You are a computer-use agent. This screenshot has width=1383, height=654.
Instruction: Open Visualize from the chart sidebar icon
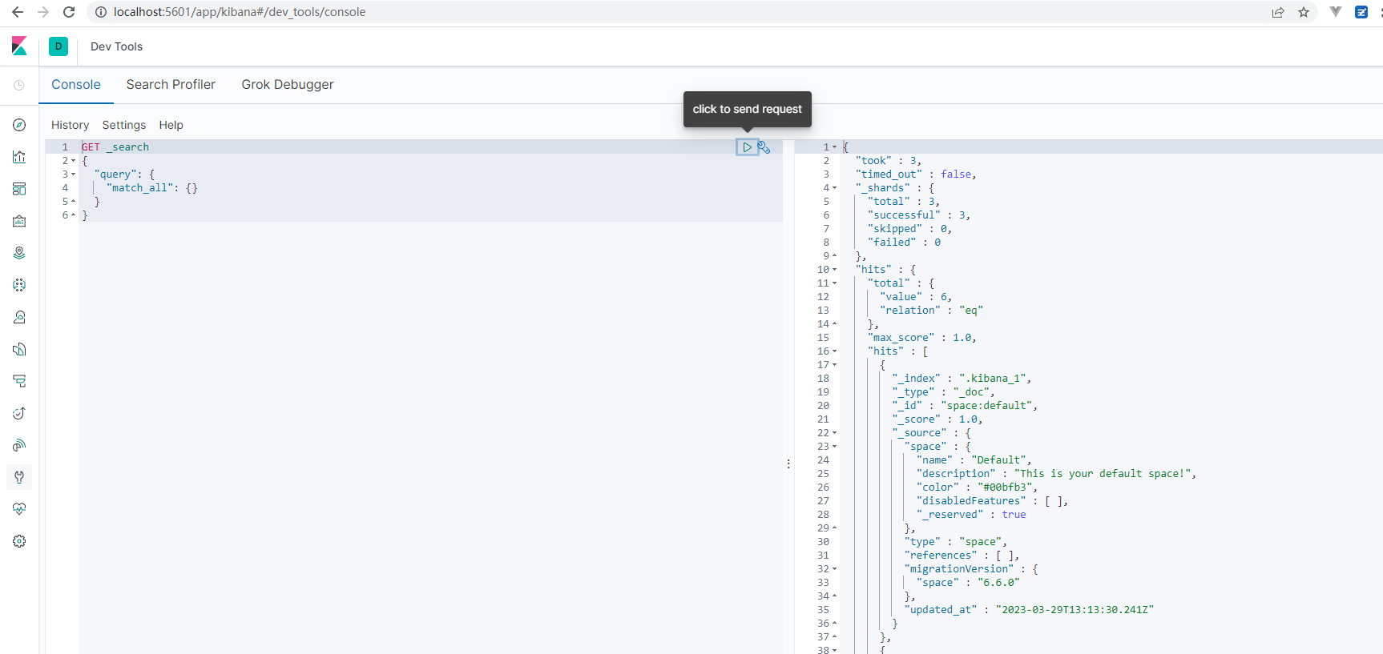click(19, 157)
